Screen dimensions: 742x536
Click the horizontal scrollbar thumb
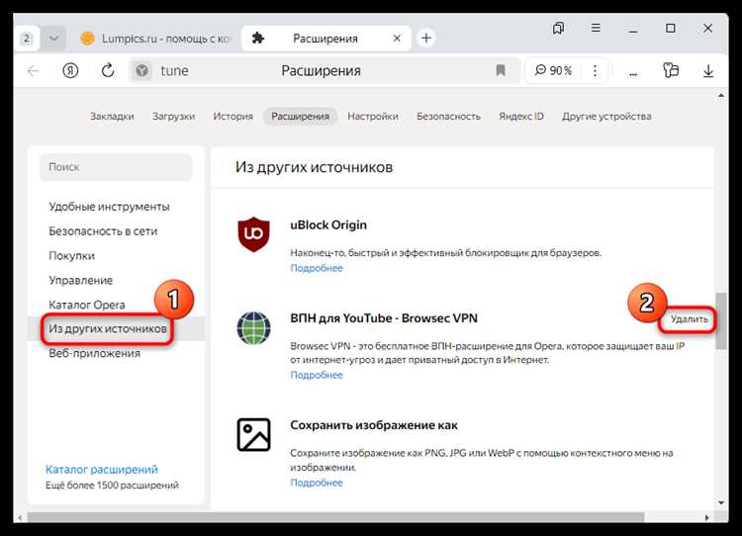click(335, 517)
